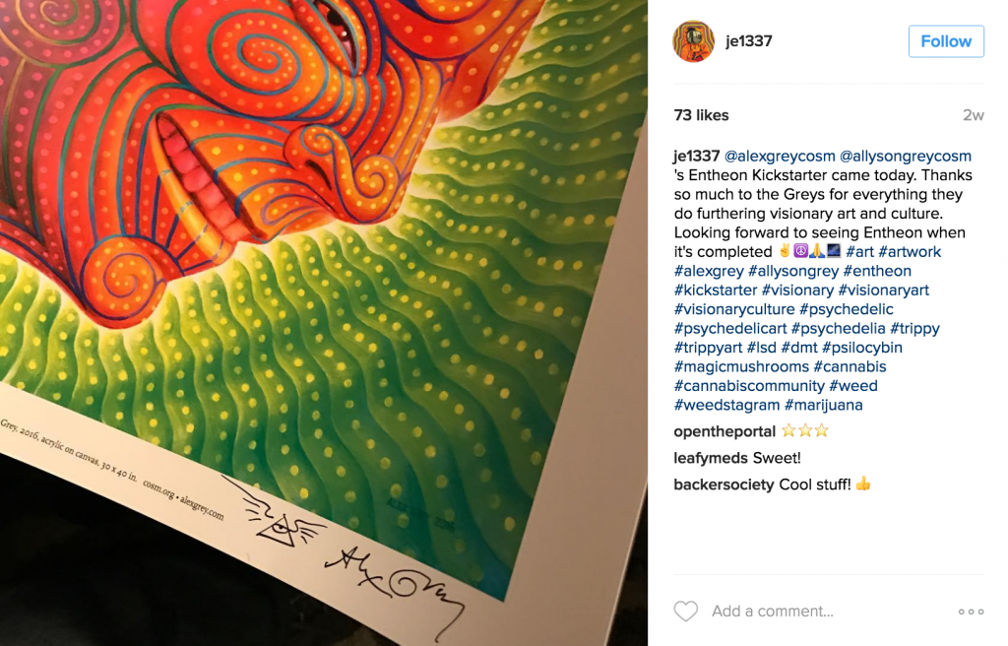
Task: Click the 2w post timestamp
Action: (974, 115)
